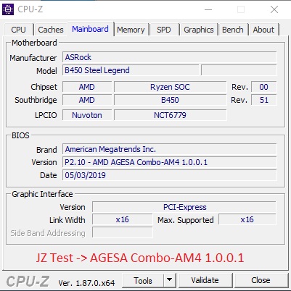The image size is (291, 291).
Task: Click the BIOS Version field
Action: (170, 162)
